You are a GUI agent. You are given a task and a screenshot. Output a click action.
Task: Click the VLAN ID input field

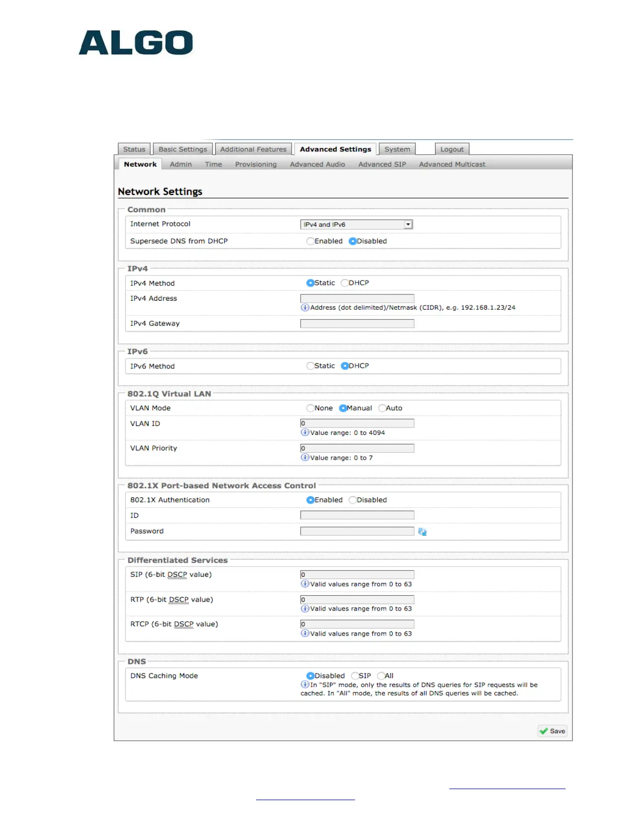pos(357,423)
